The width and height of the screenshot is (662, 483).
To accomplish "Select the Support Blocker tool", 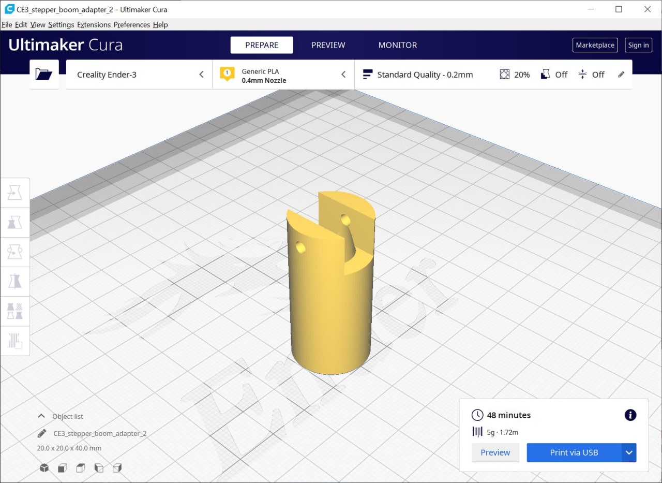I will (x=15, y=341).
